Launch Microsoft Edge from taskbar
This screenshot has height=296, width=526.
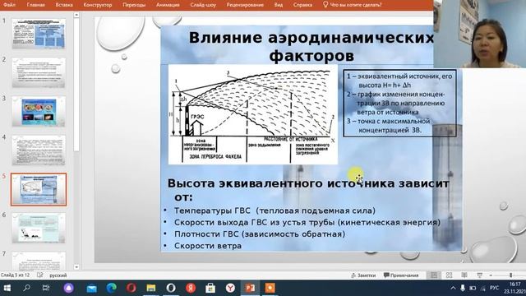click(112, 288)
